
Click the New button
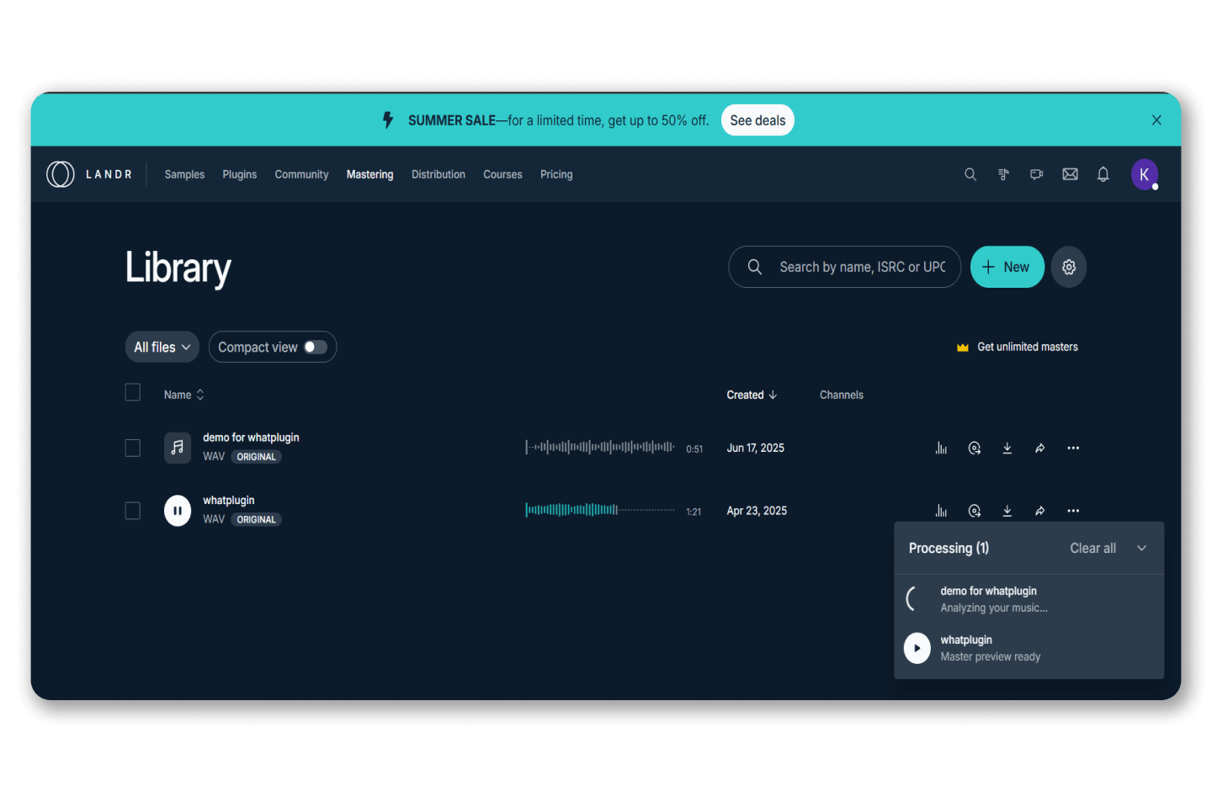[1007, 267]
